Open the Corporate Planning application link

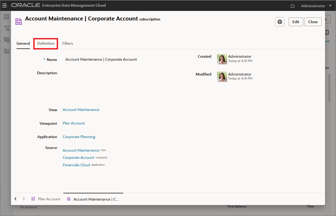click(x=79, y=137)
